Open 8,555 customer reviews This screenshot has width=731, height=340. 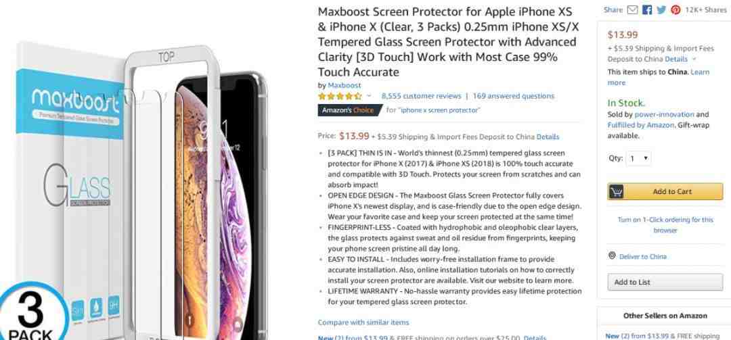click(x=421, y=96)
